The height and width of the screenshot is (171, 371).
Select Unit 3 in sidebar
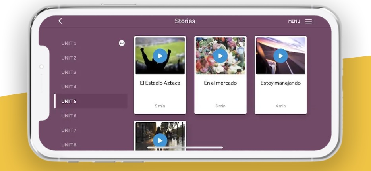tap(69, 72)
